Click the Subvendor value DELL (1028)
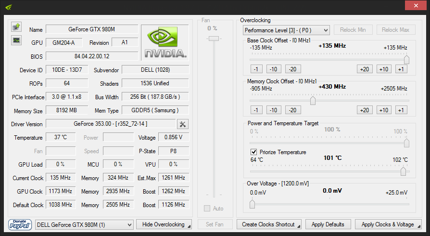This screenshot has height=236, width=430. (x=155, y=70)
